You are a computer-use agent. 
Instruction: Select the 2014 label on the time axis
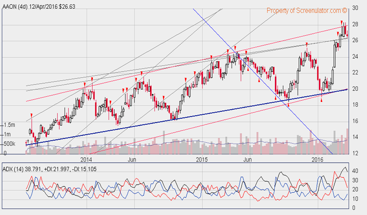(x=86, y=159)
